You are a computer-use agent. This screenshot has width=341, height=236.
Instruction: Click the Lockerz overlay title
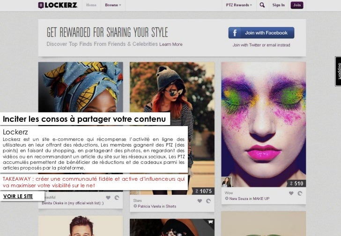tap(15, 132)
